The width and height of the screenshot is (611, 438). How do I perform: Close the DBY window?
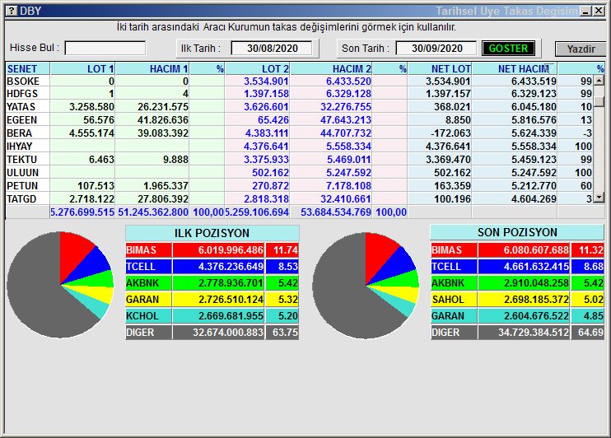[599, 11]
